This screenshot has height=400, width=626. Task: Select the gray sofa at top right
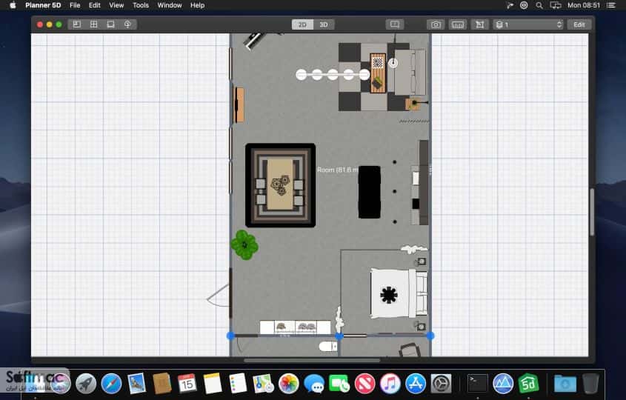tap(410, 73)
